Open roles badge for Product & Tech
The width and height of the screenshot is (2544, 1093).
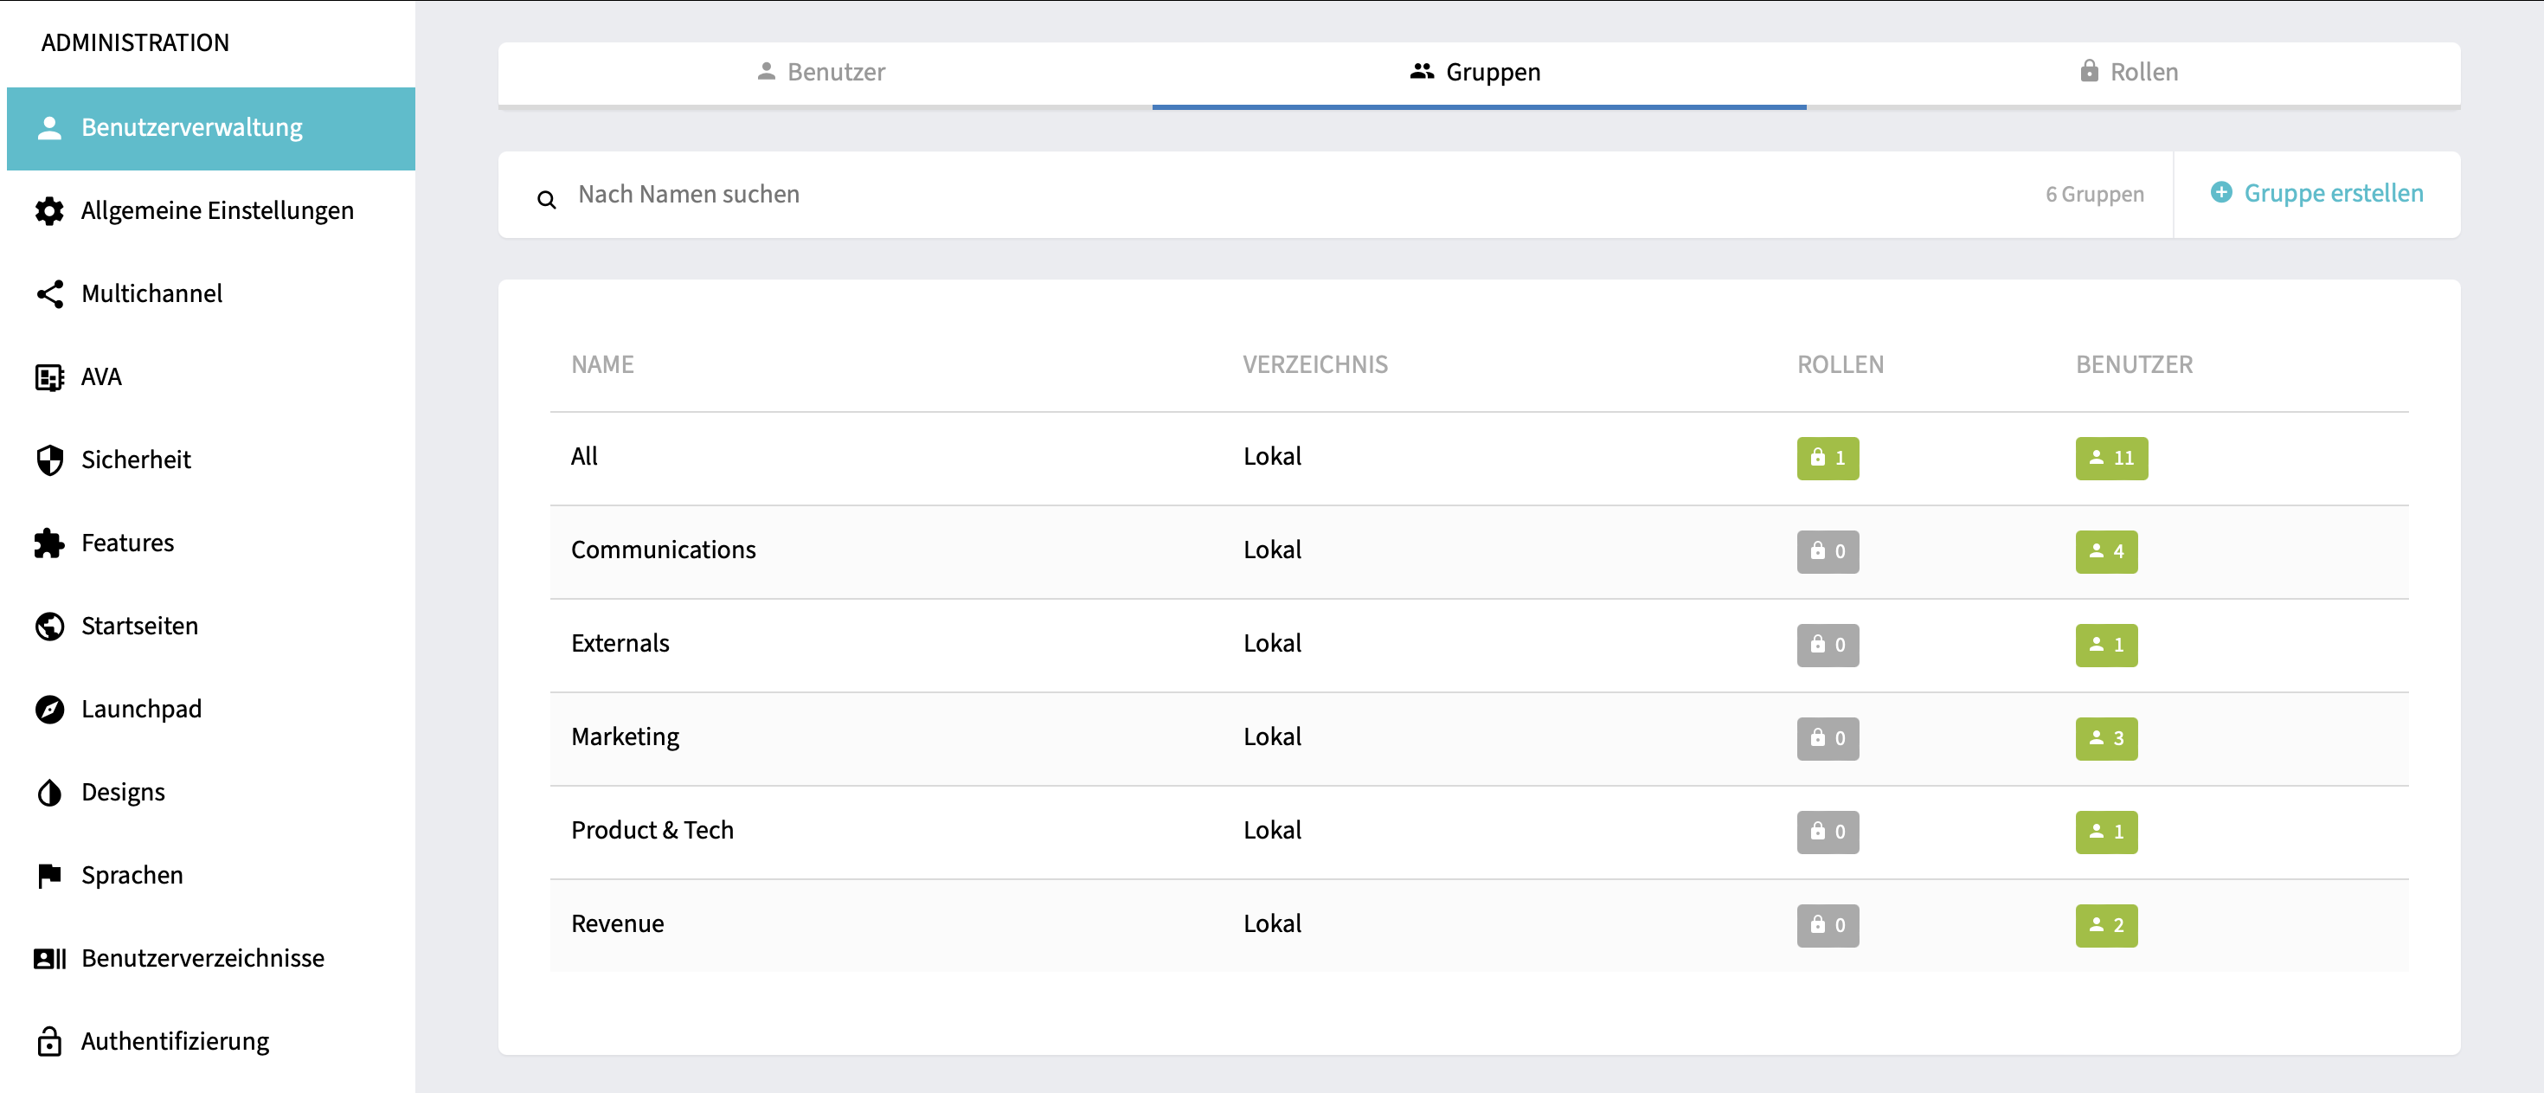[1828, 833]
